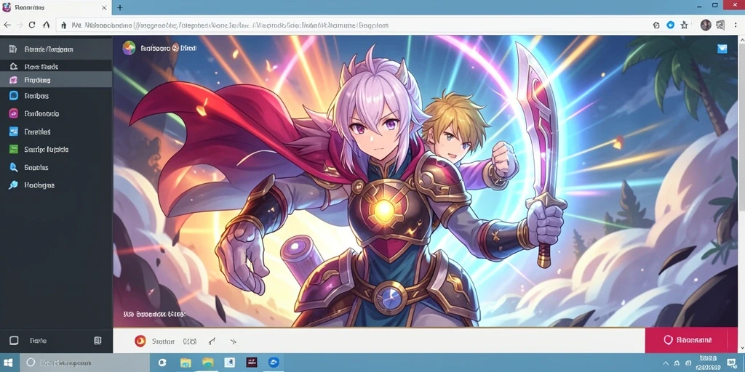Click the red circular icon in bottom bar
The height and width of the screenshot is (372, 745).
click(140, 341)
